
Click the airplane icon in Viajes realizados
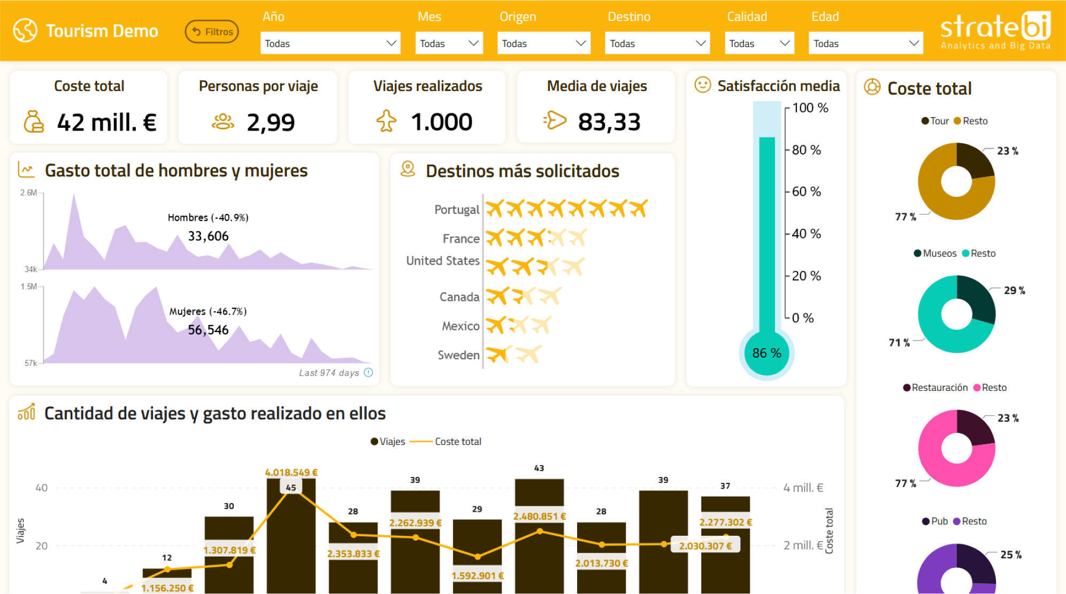[386, 121]
